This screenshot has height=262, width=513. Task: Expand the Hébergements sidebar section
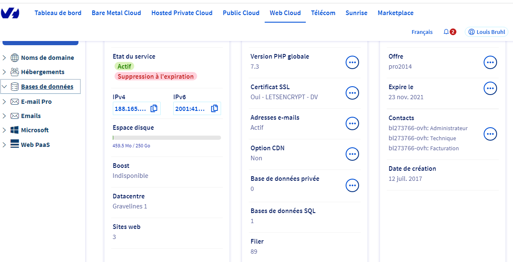point(4,72)
